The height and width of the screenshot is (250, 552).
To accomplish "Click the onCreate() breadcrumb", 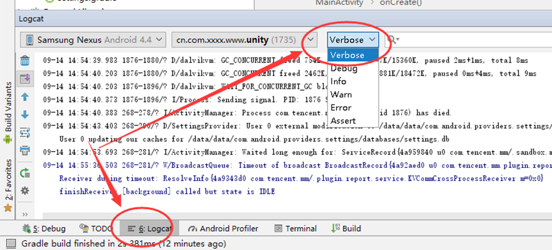I will tap(401, 3).
